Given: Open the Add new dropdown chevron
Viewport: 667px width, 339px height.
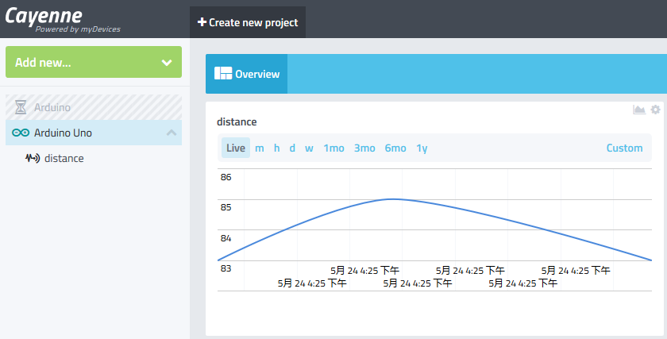Looking at the screenshot, I should [x=167, y=63].
